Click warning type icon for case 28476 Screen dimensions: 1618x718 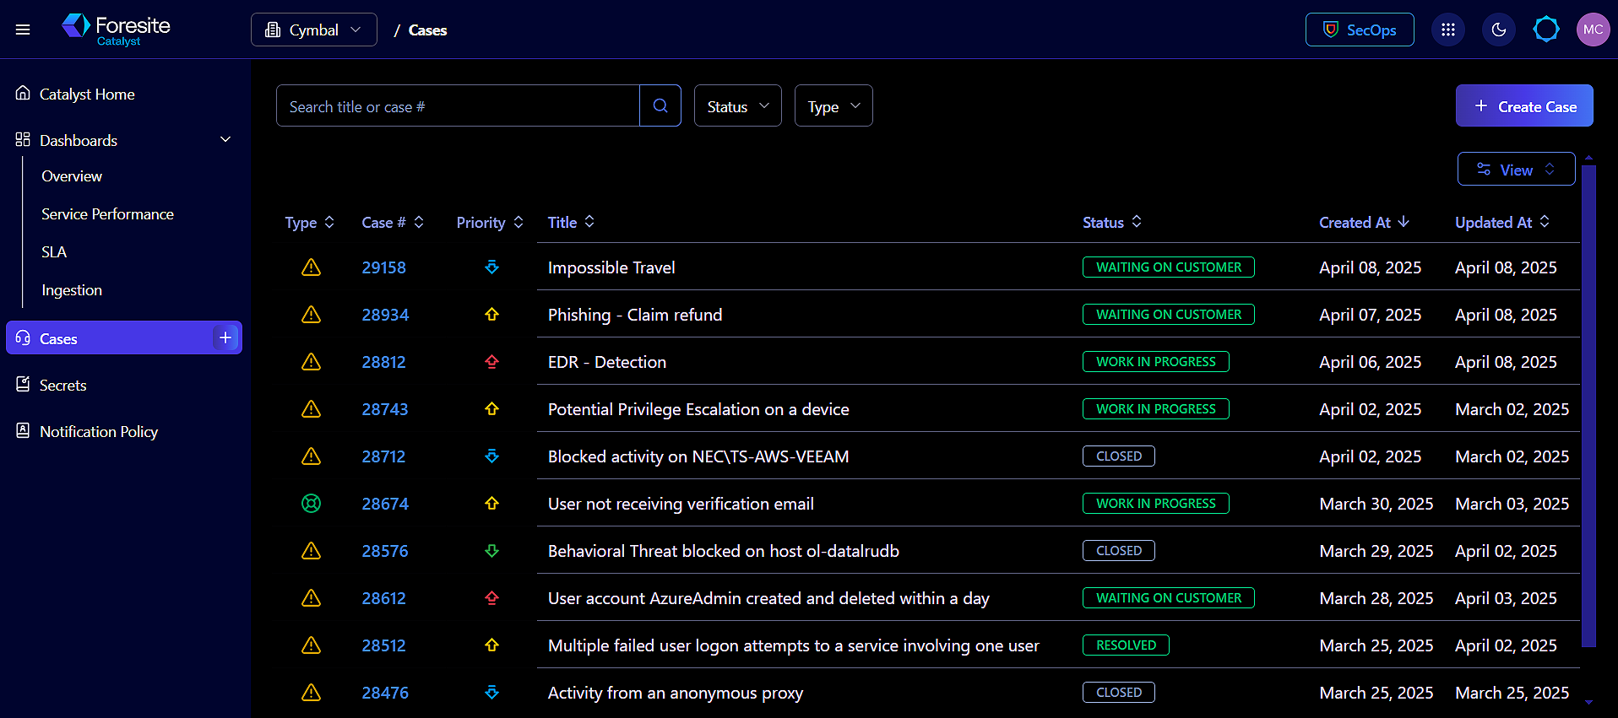311,693
